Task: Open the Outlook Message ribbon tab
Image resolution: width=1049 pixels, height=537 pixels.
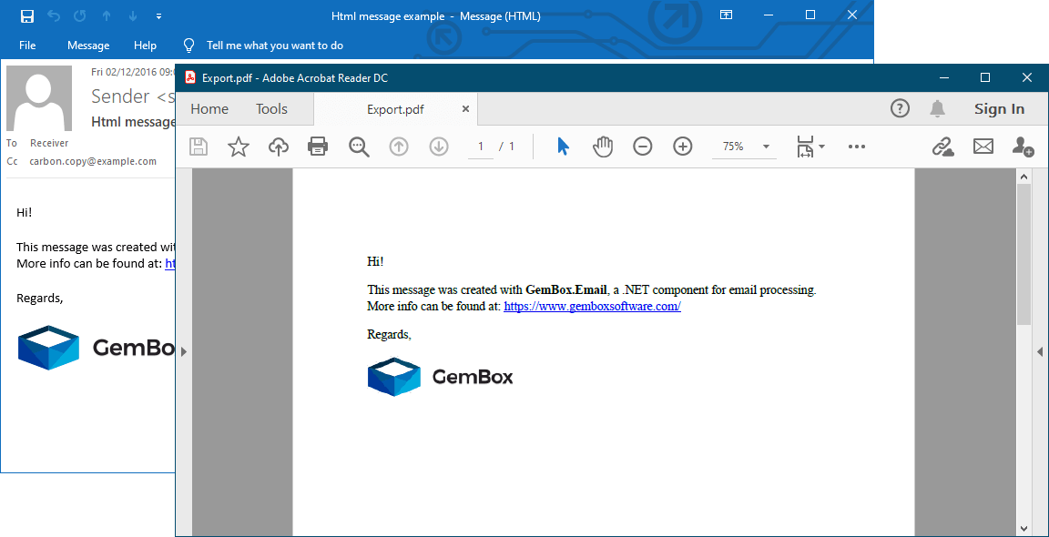Action: pos(88,46)
